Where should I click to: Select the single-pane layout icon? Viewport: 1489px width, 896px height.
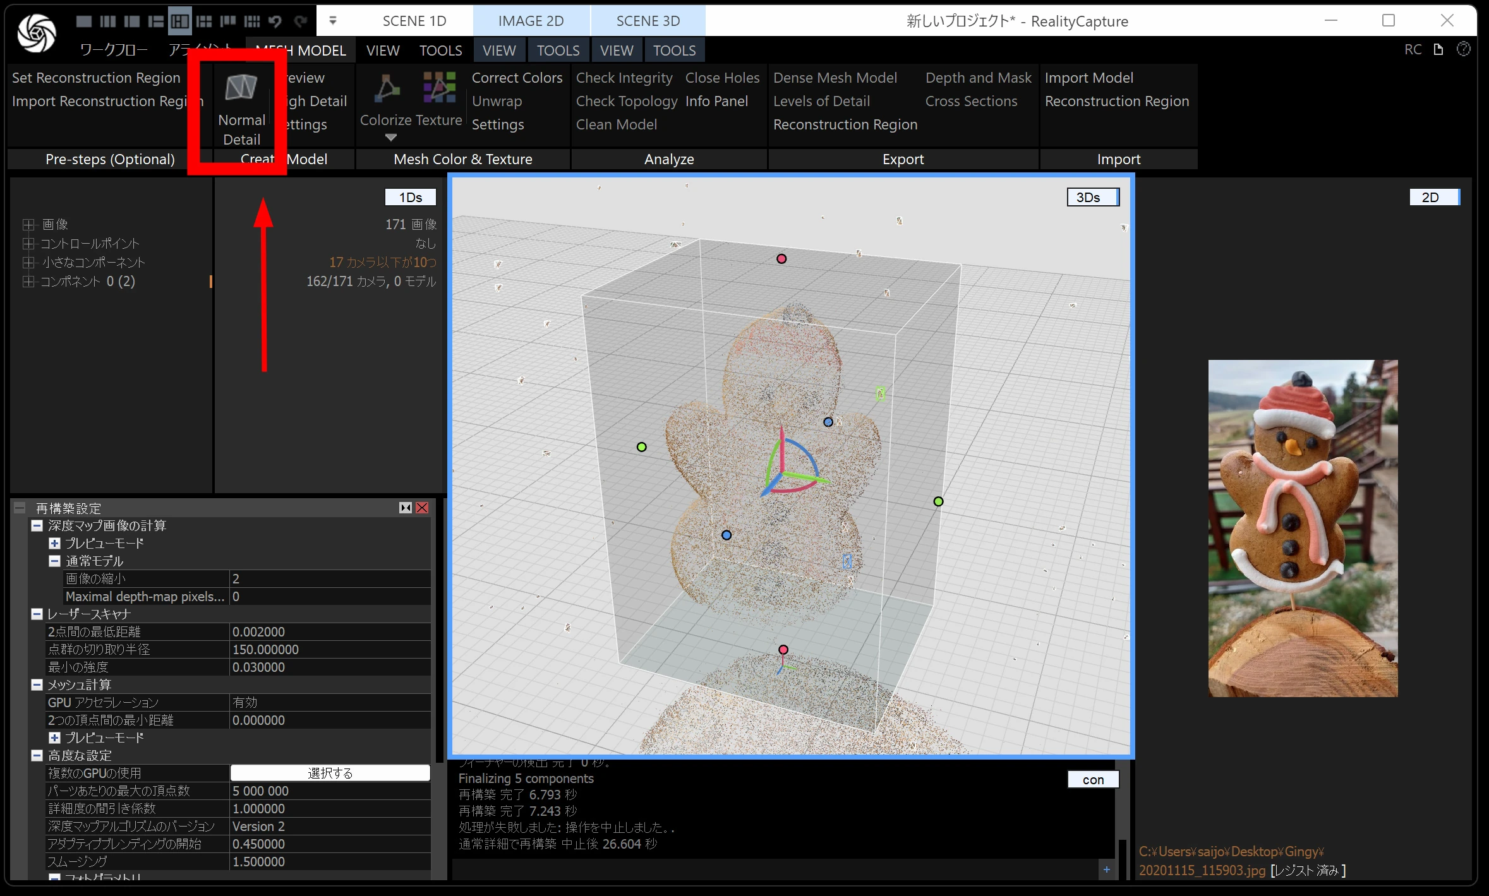click(x=83, y=21)
